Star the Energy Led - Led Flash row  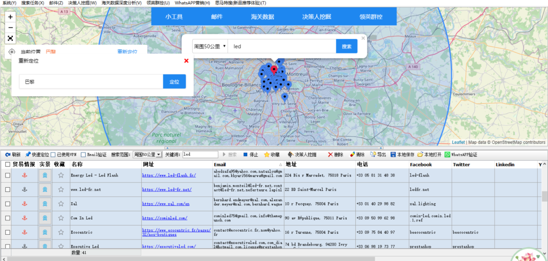point(60,175)
